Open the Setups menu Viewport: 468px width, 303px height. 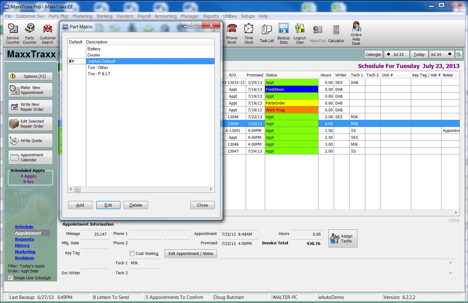pos(248,16)
